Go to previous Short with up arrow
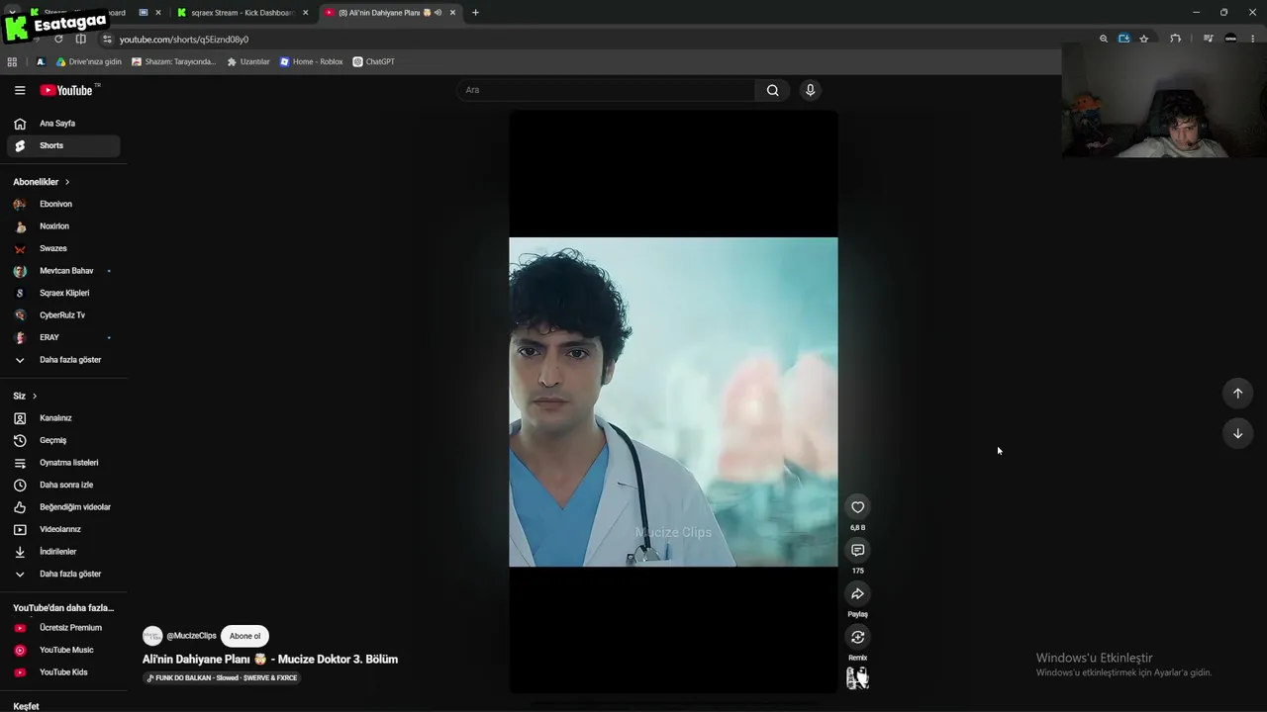The image size is (1267, 712). click(x=1237, y=394)
